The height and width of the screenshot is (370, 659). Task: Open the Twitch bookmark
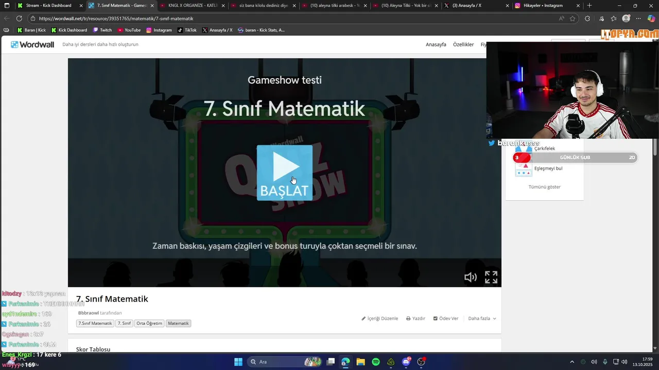[x=102, y=30]
